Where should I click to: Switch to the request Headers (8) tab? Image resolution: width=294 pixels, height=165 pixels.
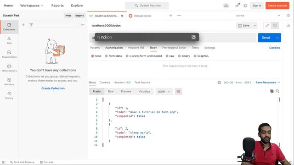(x=136, y=48)
